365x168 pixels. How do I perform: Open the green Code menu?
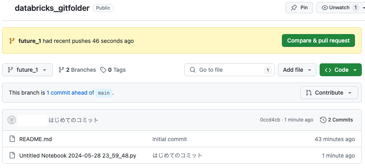[x=341, y=70]
